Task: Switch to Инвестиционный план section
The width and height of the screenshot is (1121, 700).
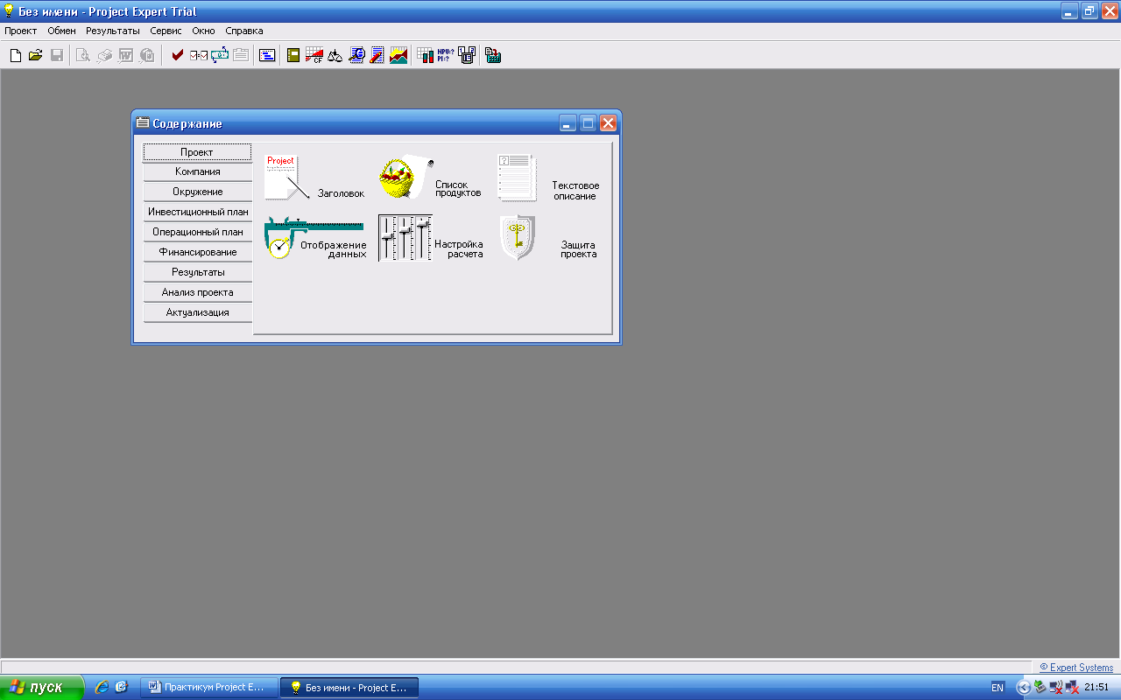Action: pos(198,212)
